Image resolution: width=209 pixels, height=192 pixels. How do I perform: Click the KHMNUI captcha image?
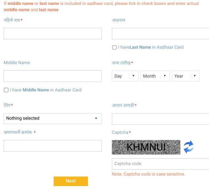coord(146,147)
